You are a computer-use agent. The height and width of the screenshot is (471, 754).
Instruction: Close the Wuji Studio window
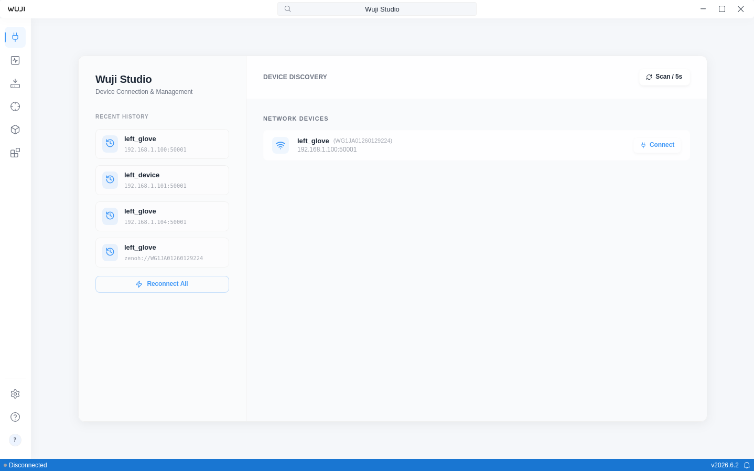tap(741, 9)
